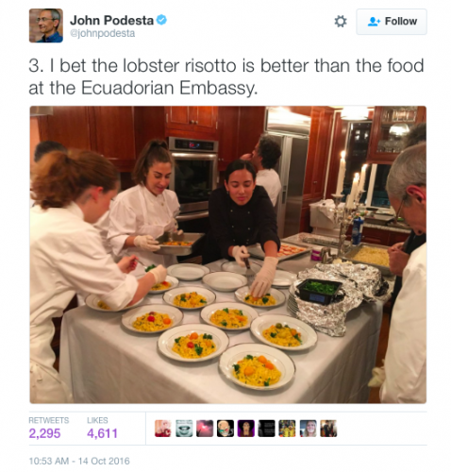
Task: Open the last liker avatar in row
Action: (328, 429)
